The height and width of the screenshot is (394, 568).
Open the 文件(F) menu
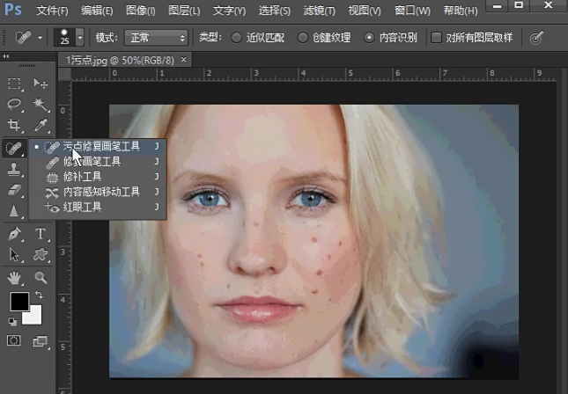pos(52,11)
